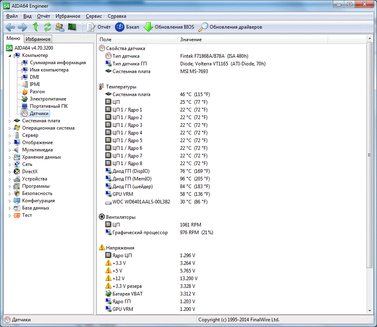Select WDC WD6401AALS-00L3B2 drive row
This screenshot has width=377, height=327.
pos(232,202)
